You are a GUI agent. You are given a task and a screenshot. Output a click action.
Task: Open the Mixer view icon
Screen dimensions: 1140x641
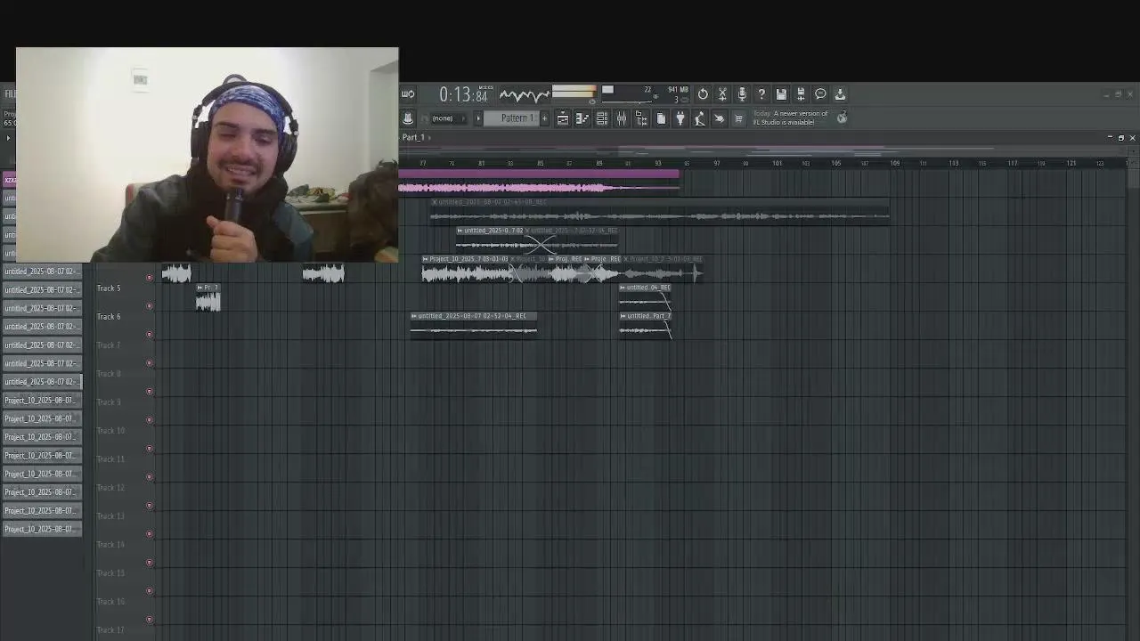point(622,118)
